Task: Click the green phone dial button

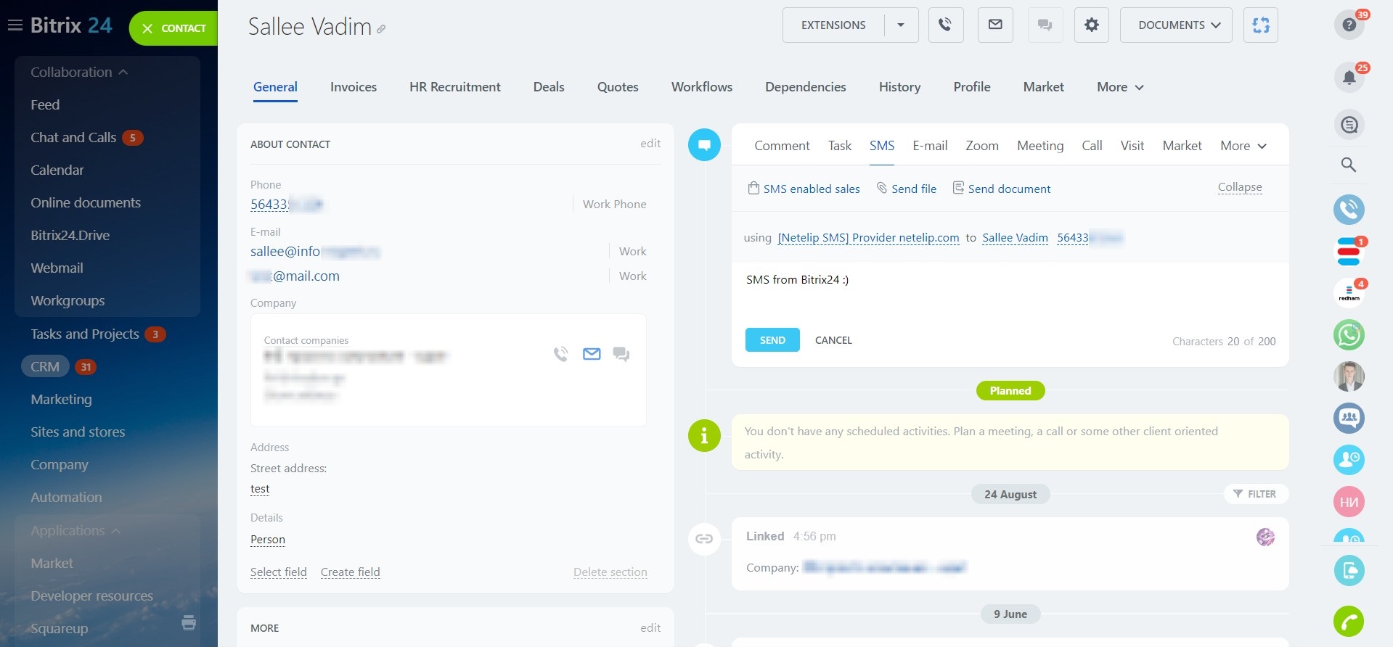Action: pos(1349,622)
